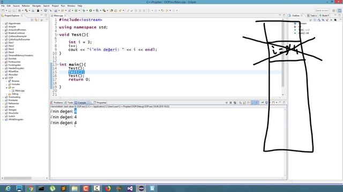Switch to the Tasks tab in bottom panel
The width and height of the screenshot is (343, 192).
point(69,102)
